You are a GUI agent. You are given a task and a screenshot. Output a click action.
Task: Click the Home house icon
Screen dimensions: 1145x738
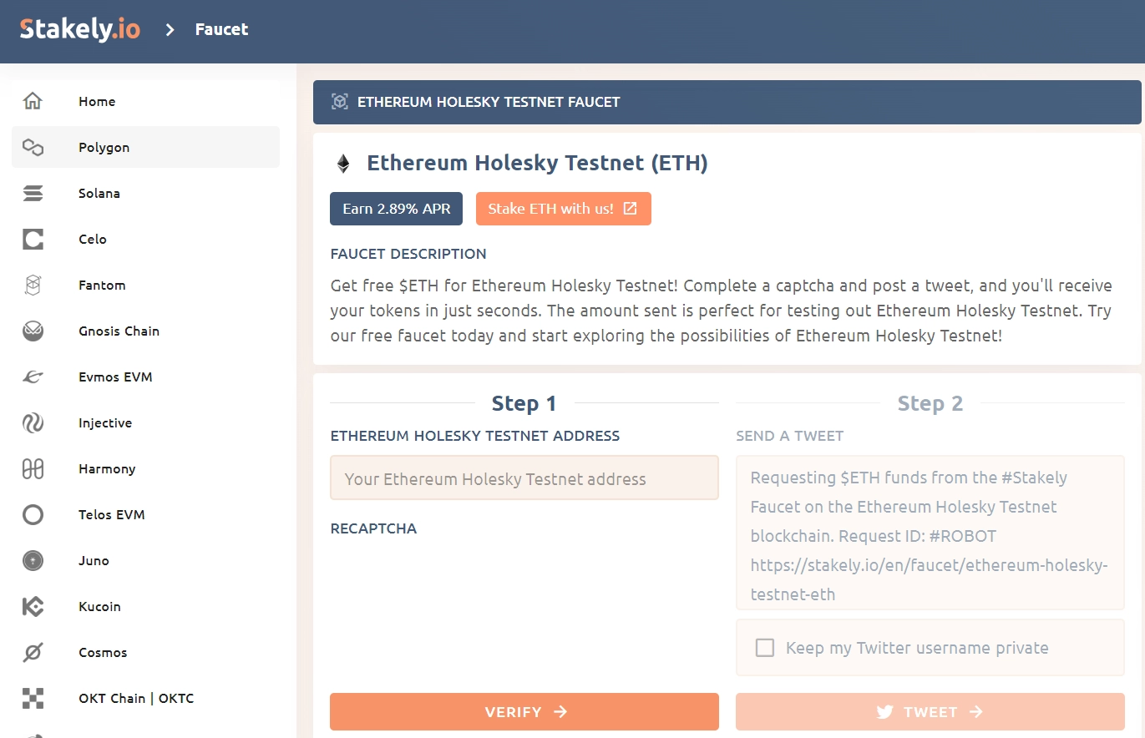pyautogui.click(x=33, y=102)
